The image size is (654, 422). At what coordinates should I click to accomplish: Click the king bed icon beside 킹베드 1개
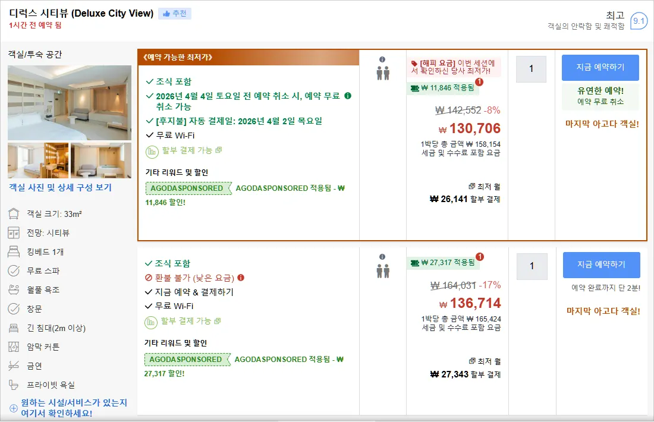14,252
